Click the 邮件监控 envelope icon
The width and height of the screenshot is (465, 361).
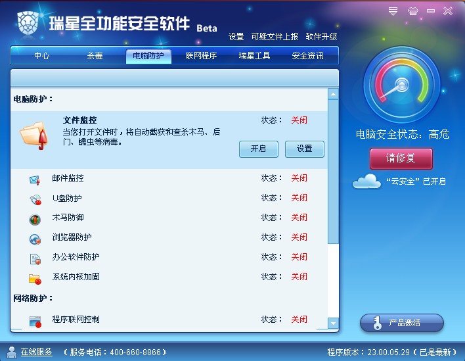click(x=35, y=180)
